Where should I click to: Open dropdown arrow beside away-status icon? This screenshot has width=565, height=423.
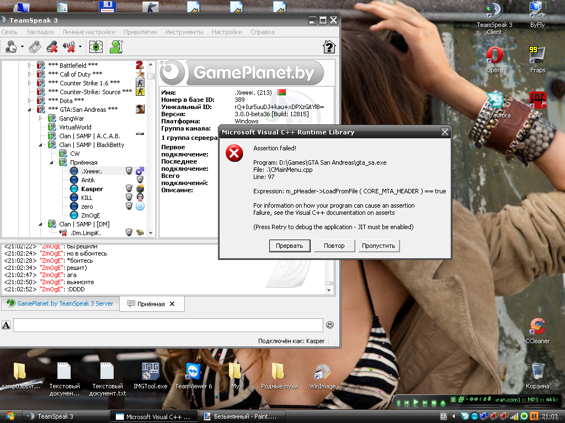click(22, 47)
